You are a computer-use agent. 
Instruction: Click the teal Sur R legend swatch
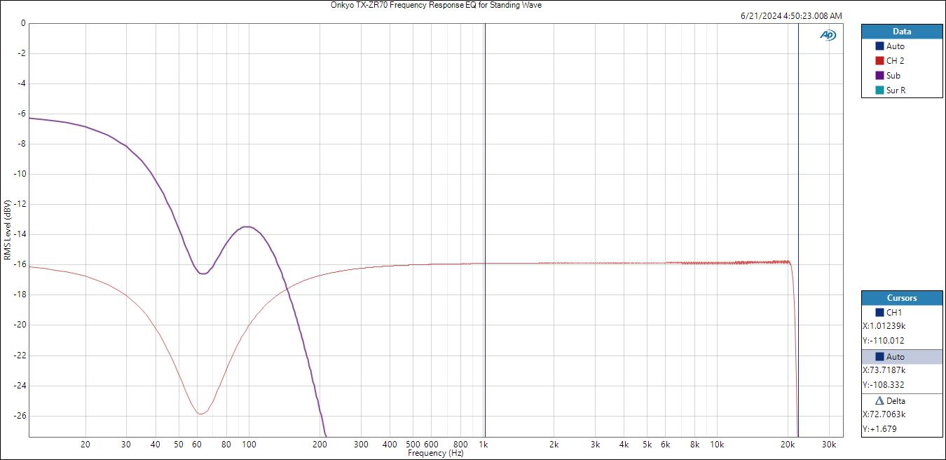[x=879, y=90]
